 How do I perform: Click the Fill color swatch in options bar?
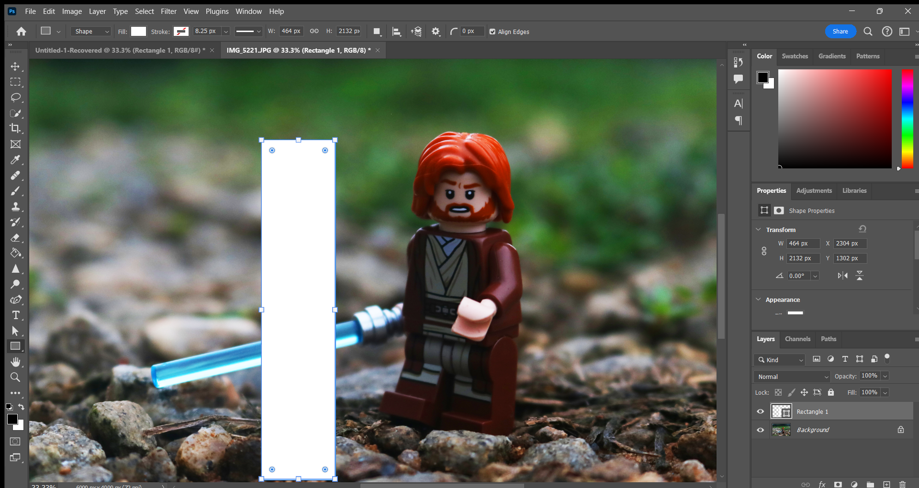click(138, 32)
